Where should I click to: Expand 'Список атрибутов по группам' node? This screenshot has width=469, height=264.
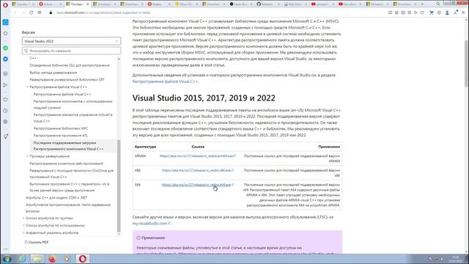pos(23,219)
